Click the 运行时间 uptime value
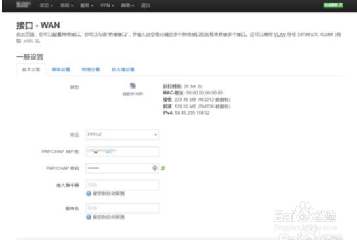The height and width of the screenshot is (240, 357). pos(193,86)
